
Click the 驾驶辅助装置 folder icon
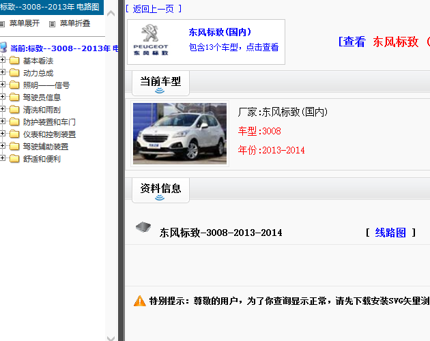[x=14, y=147]
